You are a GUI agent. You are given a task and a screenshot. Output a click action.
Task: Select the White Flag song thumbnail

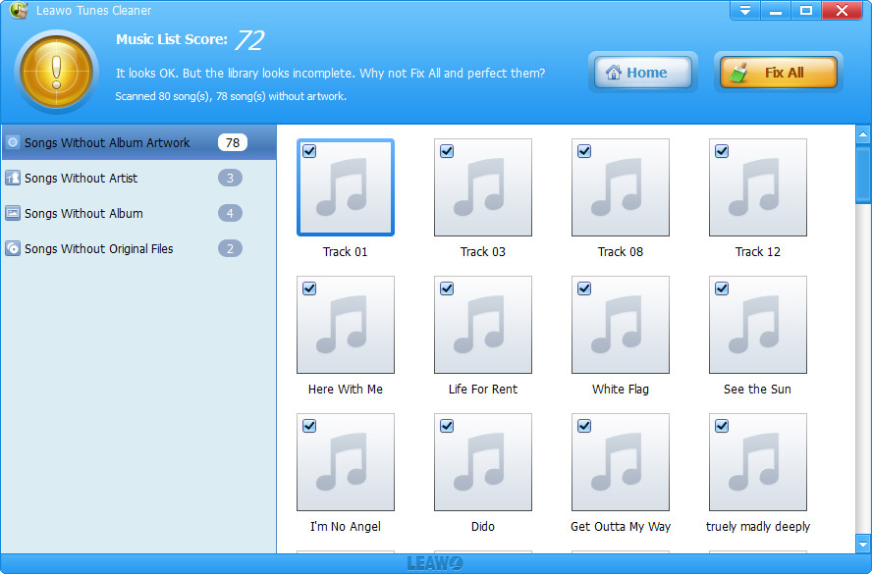pos(621,325)
